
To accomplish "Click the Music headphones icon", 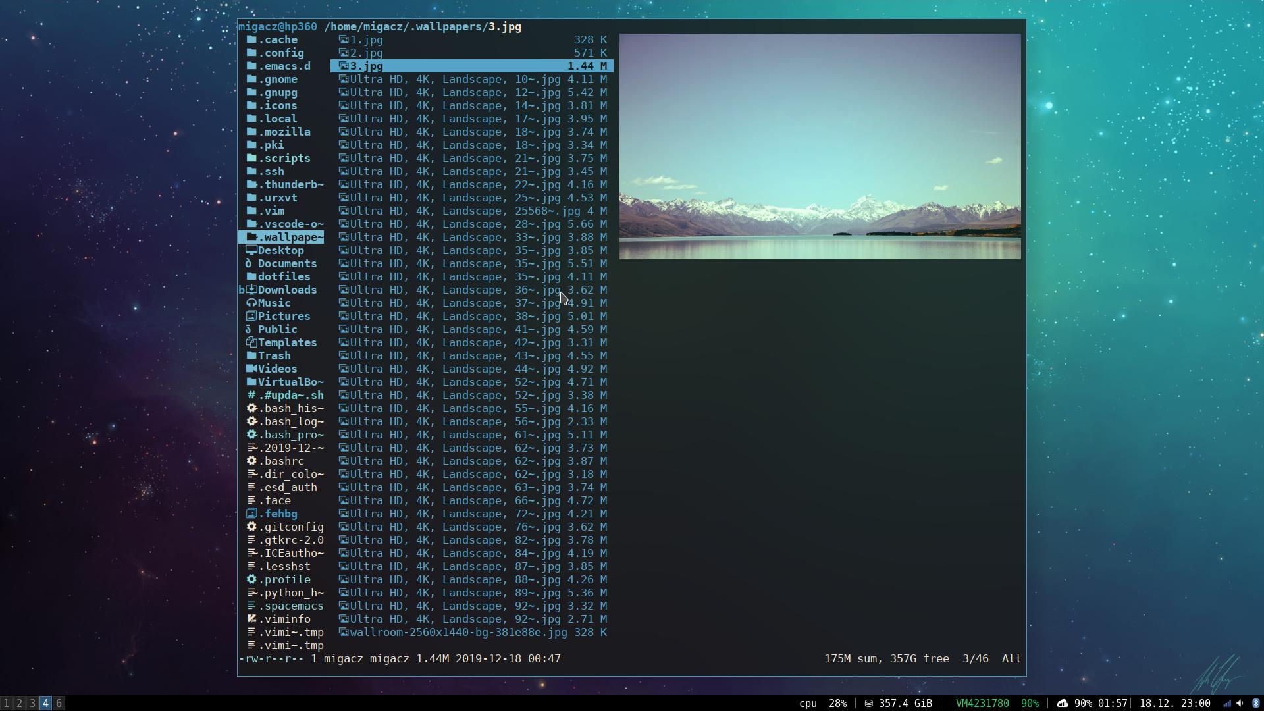I will tap(251, 303).
